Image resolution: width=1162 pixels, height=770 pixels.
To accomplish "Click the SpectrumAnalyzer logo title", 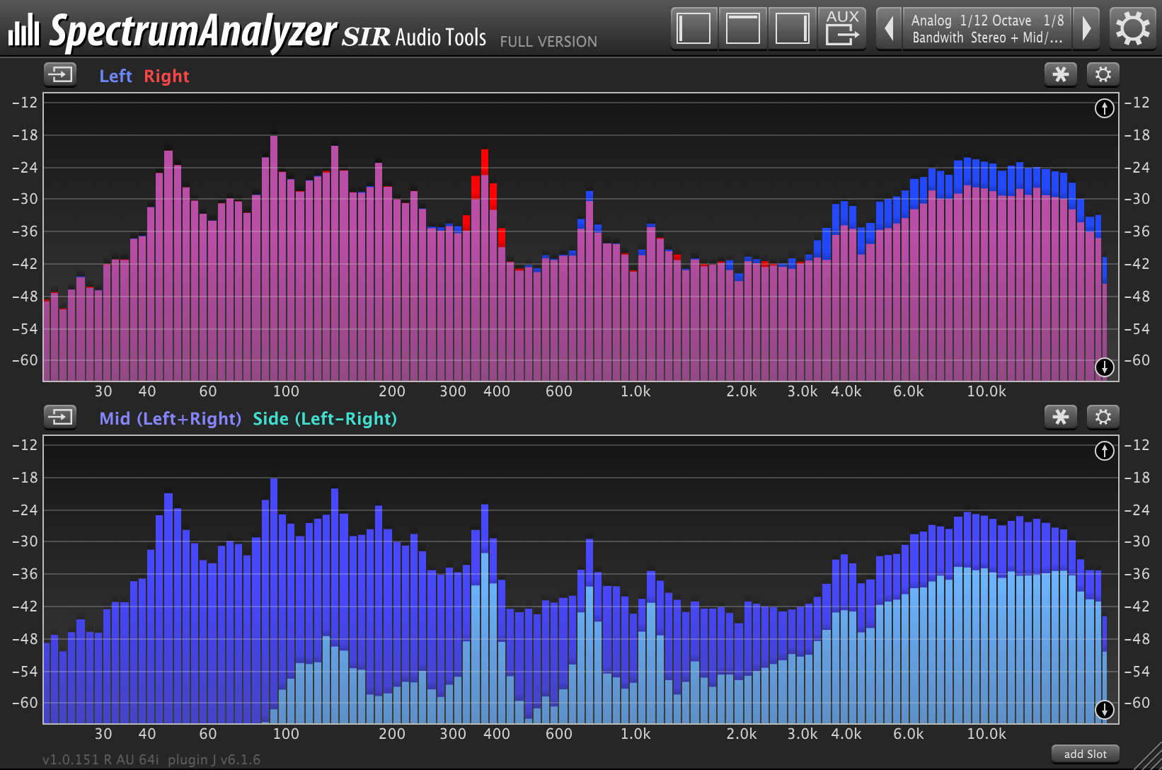I will [191, 30].
